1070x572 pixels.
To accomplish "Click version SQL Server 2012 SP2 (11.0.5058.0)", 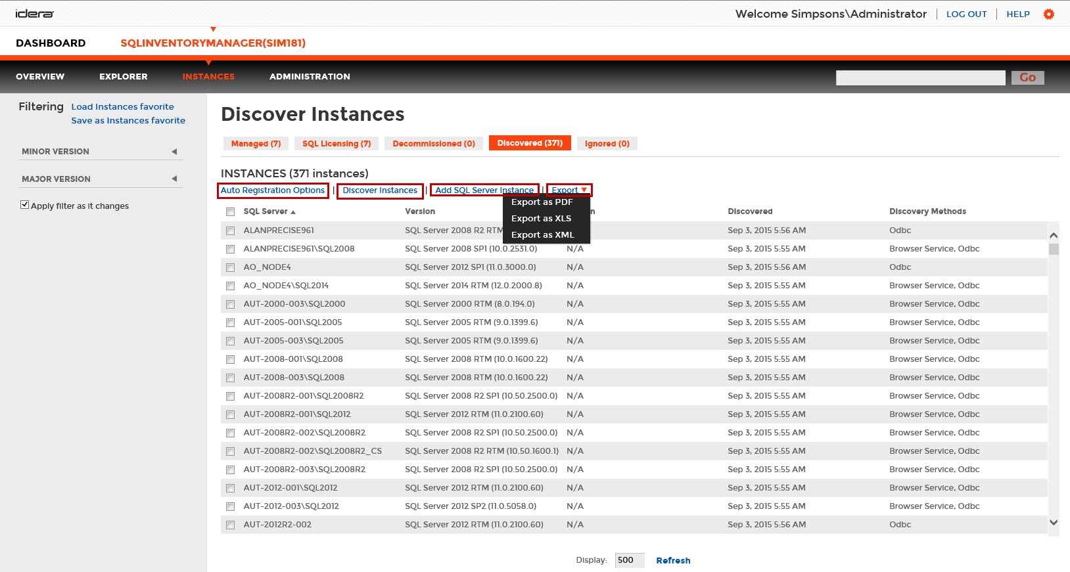I will 471,506.
